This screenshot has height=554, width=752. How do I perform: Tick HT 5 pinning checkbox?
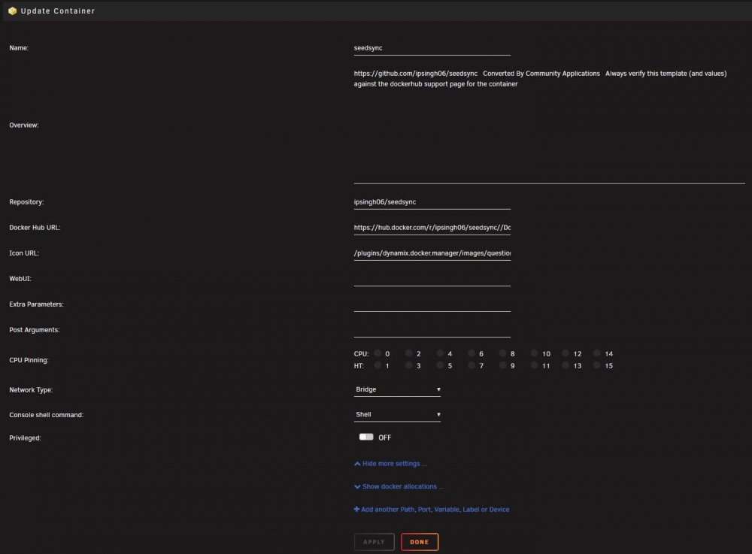point(440,365)
